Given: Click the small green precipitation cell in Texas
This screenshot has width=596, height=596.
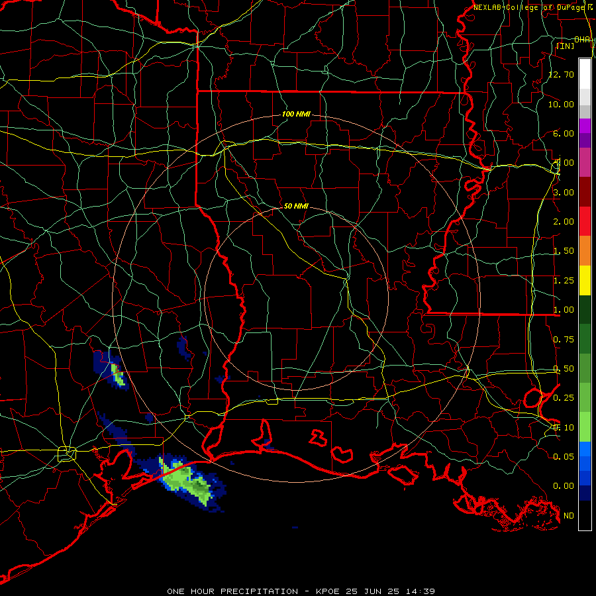Looking at the screenshot, I should click(x=117, y=375).
